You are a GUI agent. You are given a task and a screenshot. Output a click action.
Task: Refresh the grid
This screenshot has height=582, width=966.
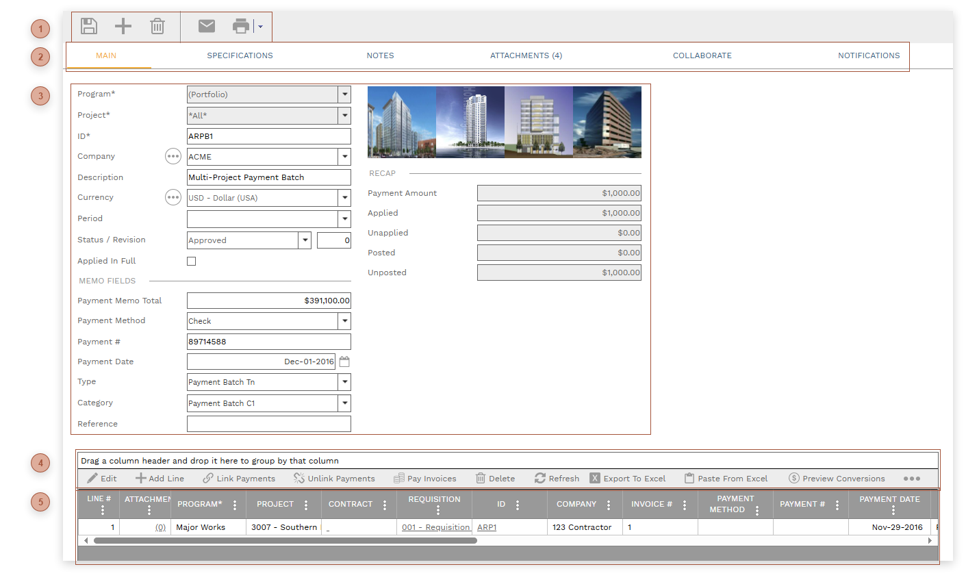[x=556, y=478]
